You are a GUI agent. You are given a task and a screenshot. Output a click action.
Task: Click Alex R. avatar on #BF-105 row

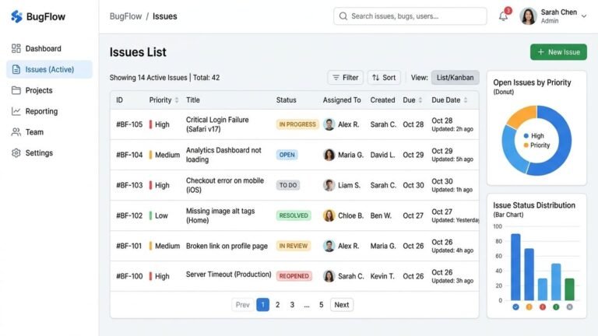[329, 124]
